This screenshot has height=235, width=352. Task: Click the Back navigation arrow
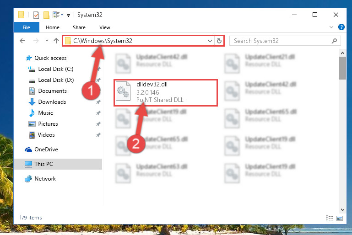coord(22,41)
